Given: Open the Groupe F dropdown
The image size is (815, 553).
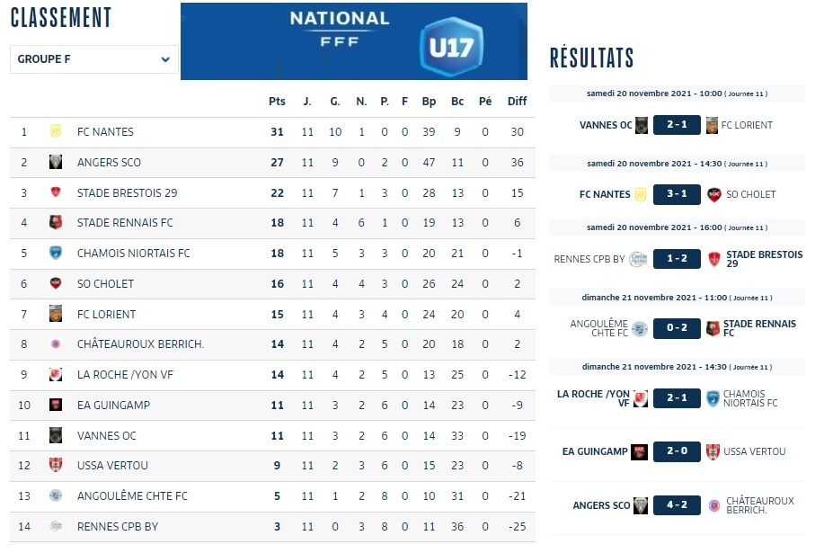Looking at the screenshot, I should click(93, 60).
